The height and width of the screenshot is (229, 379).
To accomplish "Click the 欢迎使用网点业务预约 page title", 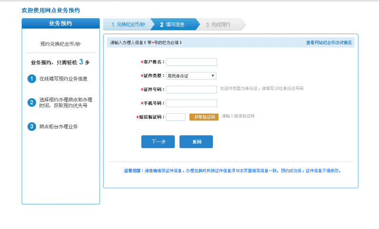I will pos(51,10).
